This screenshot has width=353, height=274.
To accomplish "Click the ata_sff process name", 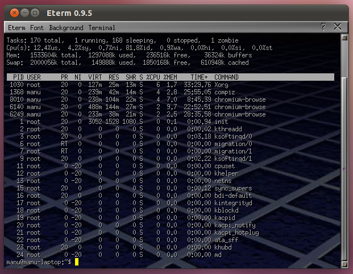I will [x=226, y=240].
